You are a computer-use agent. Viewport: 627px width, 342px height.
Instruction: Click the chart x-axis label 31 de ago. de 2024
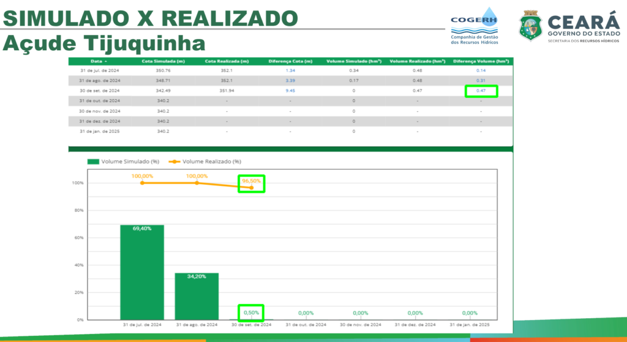(x=197, y=325)
